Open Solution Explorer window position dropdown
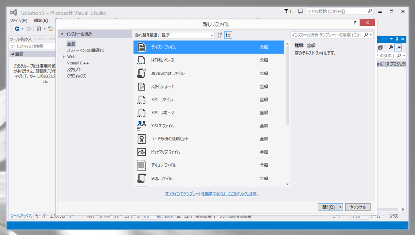Screen dimensions: 415x235 pos(392,39)
